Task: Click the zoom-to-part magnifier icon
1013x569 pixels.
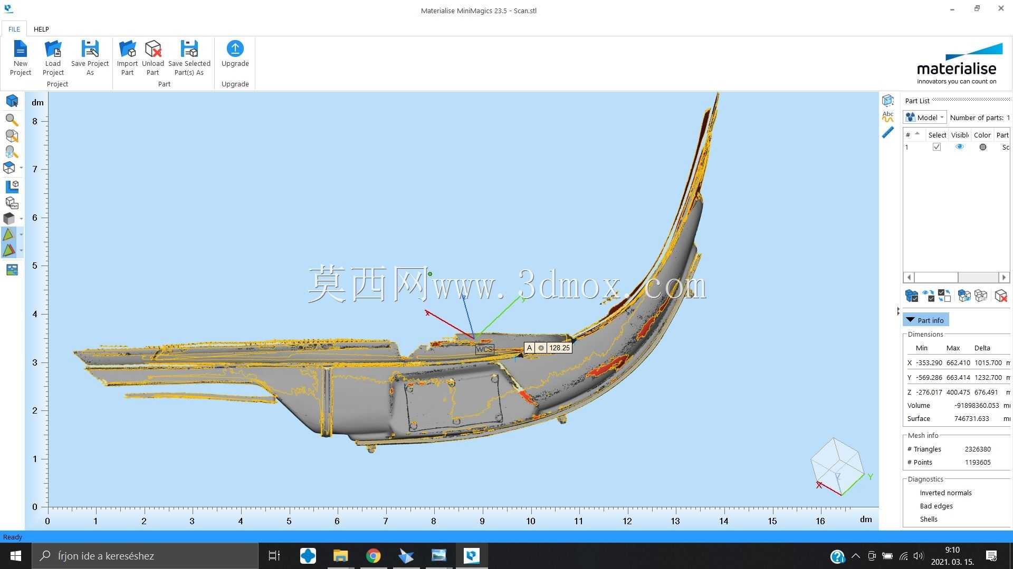Action: (x=12, y=136)
